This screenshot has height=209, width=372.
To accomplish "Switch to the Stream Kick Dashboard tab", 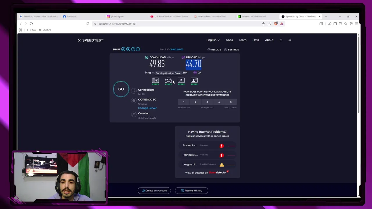I will 257,17.
